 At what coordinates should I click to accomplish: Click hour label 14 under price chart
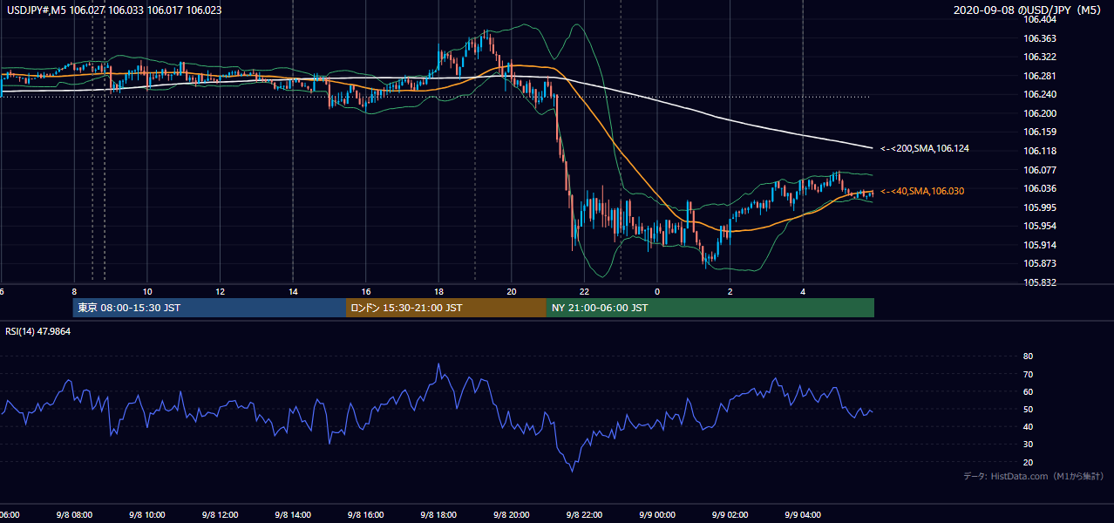(293, 292)
